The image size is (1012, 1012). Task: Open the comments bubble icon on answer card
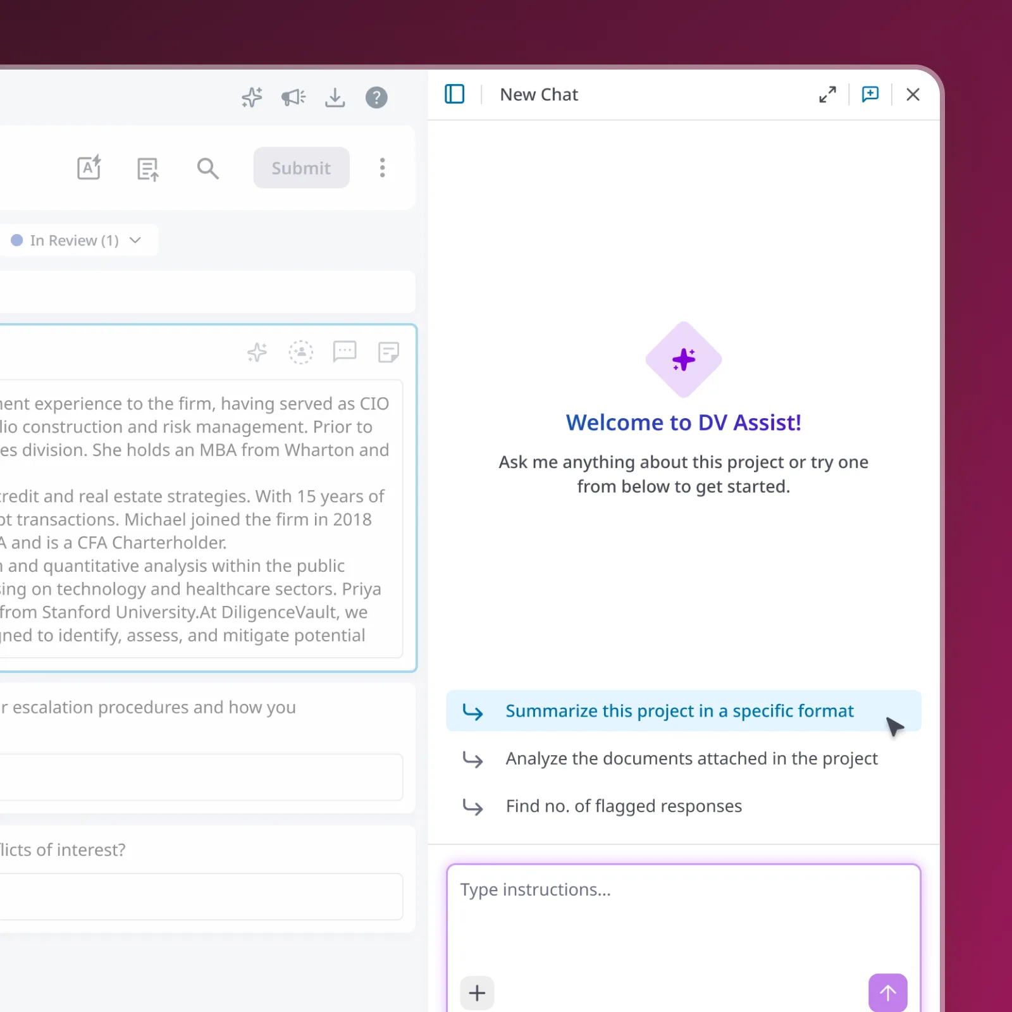click(345, 351)
